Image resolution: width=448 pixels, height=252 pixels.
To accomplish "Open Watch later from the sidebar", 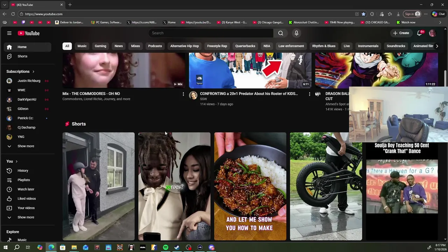I will pos(28,189).
